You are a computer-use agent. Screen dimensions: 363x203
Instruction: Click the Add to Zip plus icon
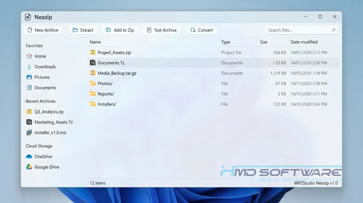(108, 30)
